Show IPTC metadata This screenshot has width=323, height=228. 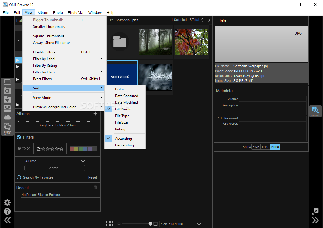[265, 147]
